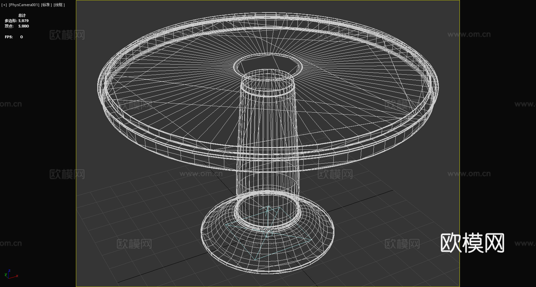Open the PhysCamera001 viewport view menu
Image resolution: width=536 pixels, height=287 pixels.
[x=24, y=5]
